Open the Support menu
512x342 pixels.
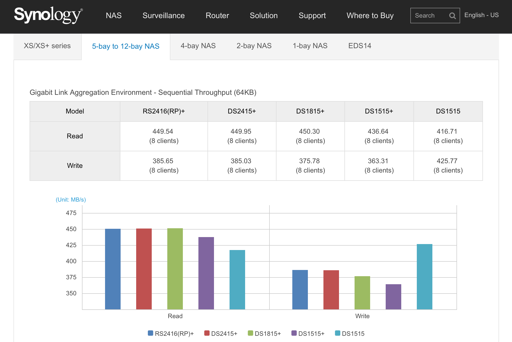tap(312, 16)
